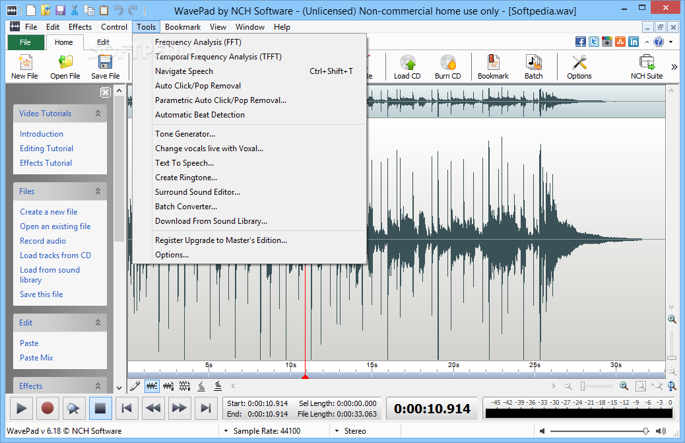Click the Record button

pos(47,409)
